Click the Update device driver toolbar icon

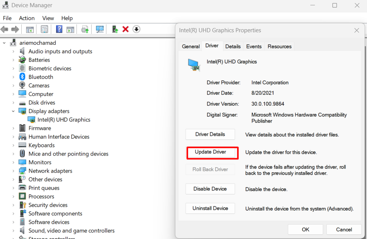point(115,30)
